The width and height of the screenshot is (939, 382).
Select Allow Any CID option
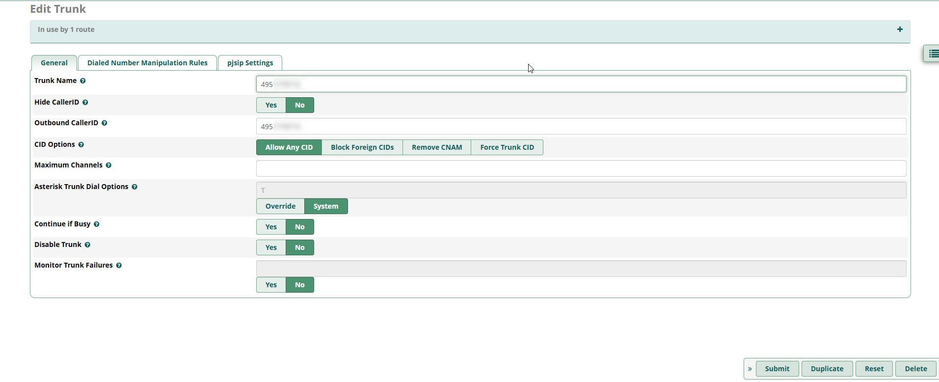289,147
